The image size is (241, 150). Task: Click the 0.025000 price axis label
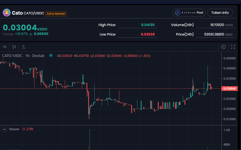(x=230, y=99)
